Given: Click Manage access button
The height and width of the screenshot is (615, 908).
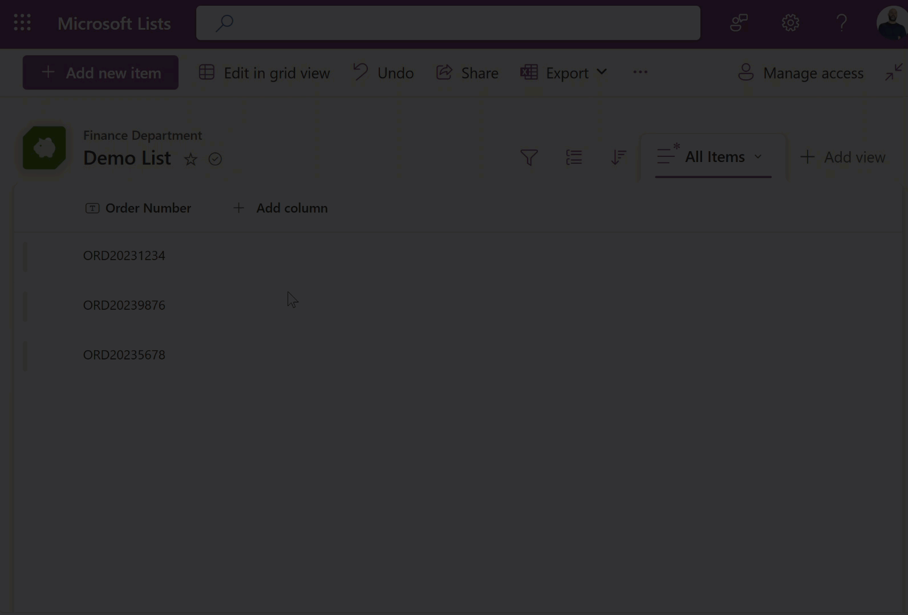Looking at the screenshot, I should click(800, 72).
